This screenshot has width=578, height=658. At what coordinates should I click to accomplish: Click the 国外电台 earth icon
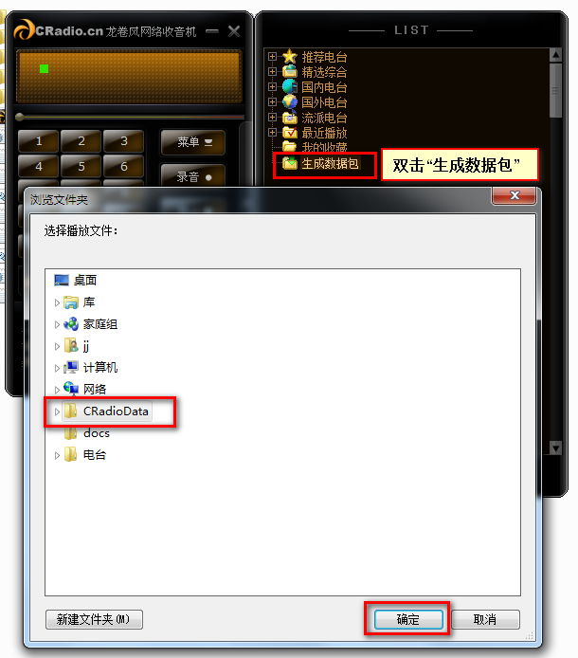[x=289, y=101]
